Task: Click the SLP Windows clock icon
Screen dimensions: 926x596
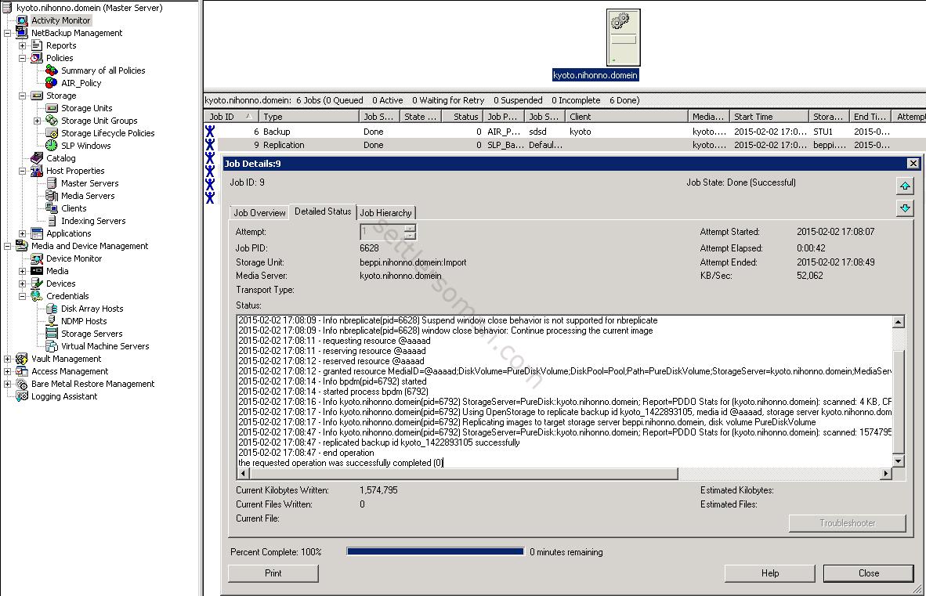Action: coord(52,146)
